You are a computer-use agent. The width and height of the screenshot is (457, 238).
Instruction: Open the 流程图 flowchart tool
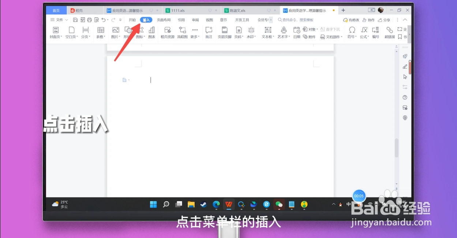click(x=182, y=32)
